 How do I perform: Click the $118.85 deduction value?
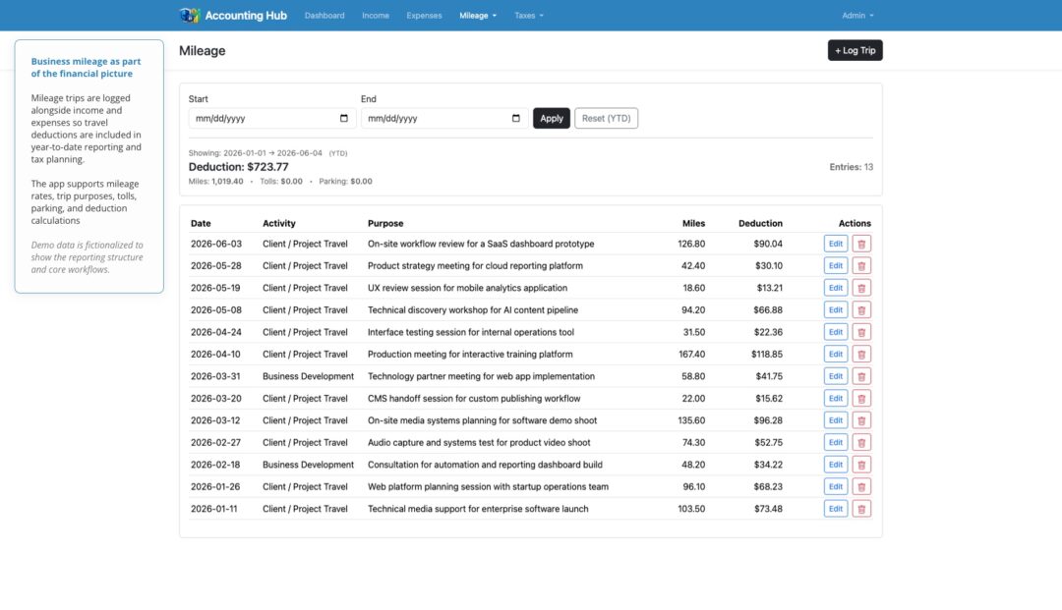pos(767,355)
